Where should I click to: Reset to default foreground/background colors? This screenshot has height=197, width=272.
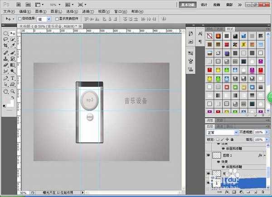click(4, 106)
